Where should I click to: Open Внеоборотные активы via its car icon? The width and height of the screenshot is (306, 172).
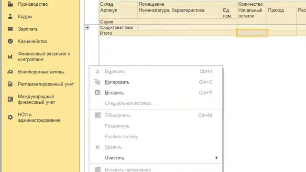coord(10,72)
